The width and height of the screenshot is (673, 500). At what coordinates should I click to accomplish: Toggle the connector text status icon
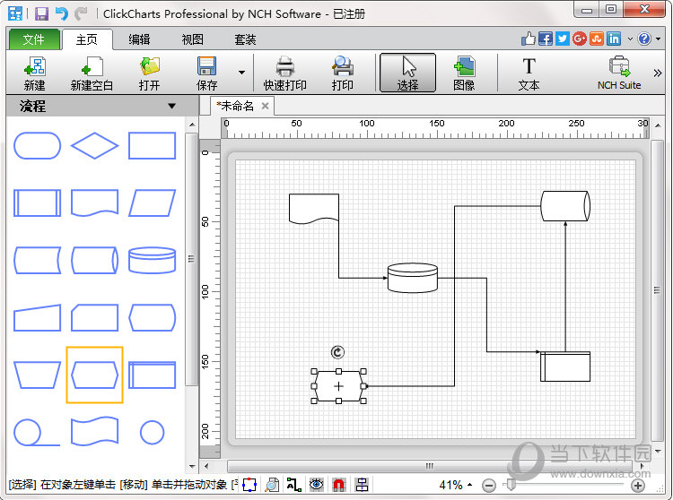pos(294,485)
